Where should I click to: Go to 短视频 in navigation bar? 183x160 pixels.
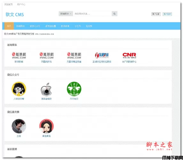pos(89,26)
